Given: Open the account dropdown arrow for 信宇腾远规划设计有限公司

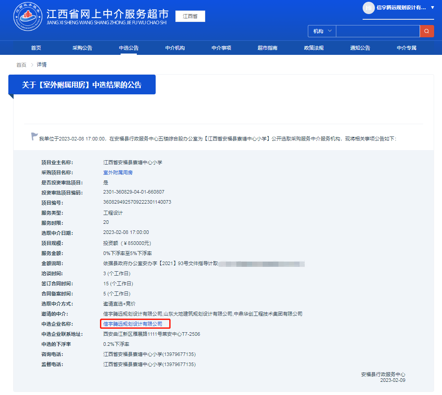Looking at the screenshot, I should 432,9.
